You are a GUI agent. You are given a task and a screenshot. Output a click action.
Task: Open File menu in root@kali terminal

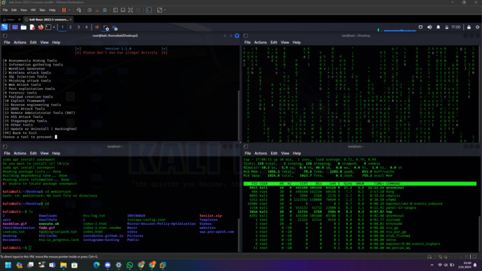tap(7, 43)
